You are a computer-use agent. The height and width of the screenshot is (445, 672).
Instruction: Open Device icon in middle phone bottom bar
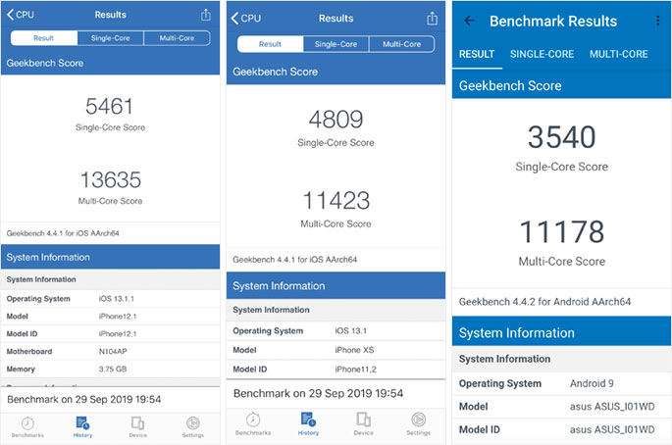point(363,423)
